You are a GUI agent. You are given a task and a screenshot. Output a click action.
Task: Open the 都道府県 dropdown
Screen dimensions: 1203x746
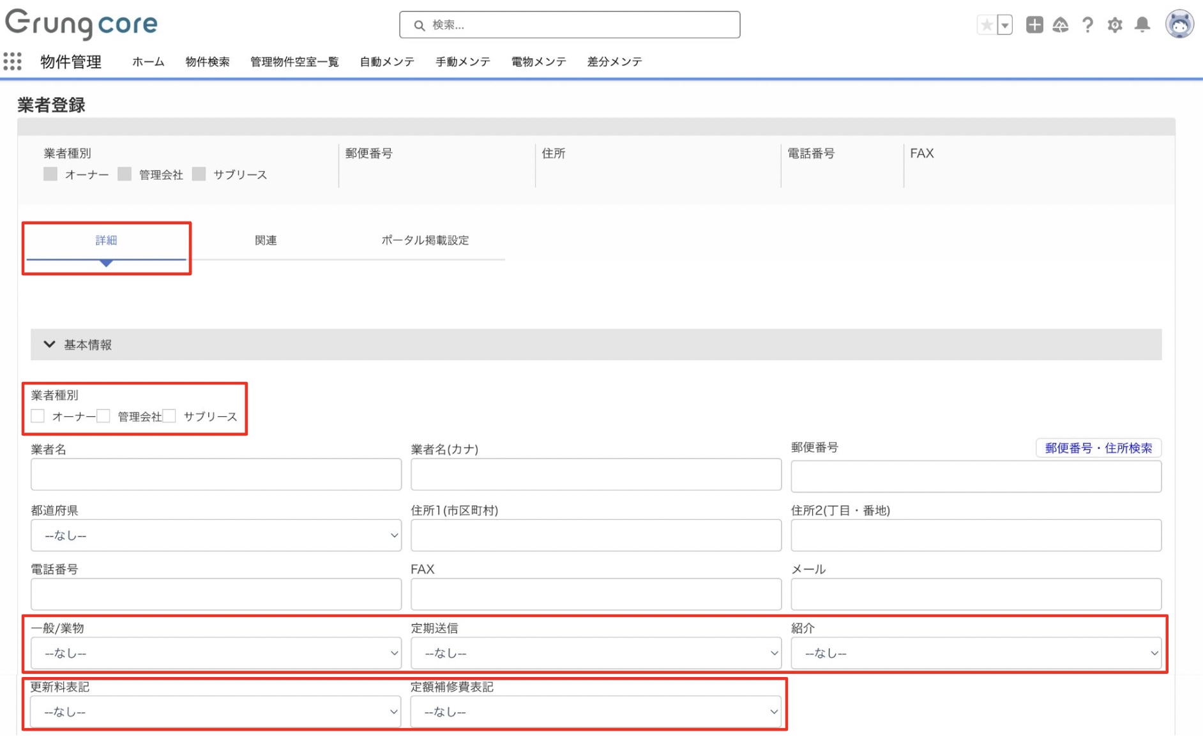pyautogui.click(x=216, y=535)
